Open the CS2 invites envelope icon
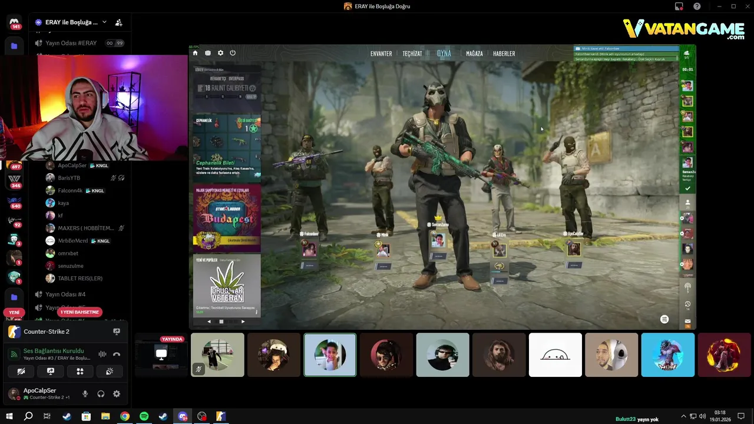This screenshot has height=424, width=754. (687, 322)
